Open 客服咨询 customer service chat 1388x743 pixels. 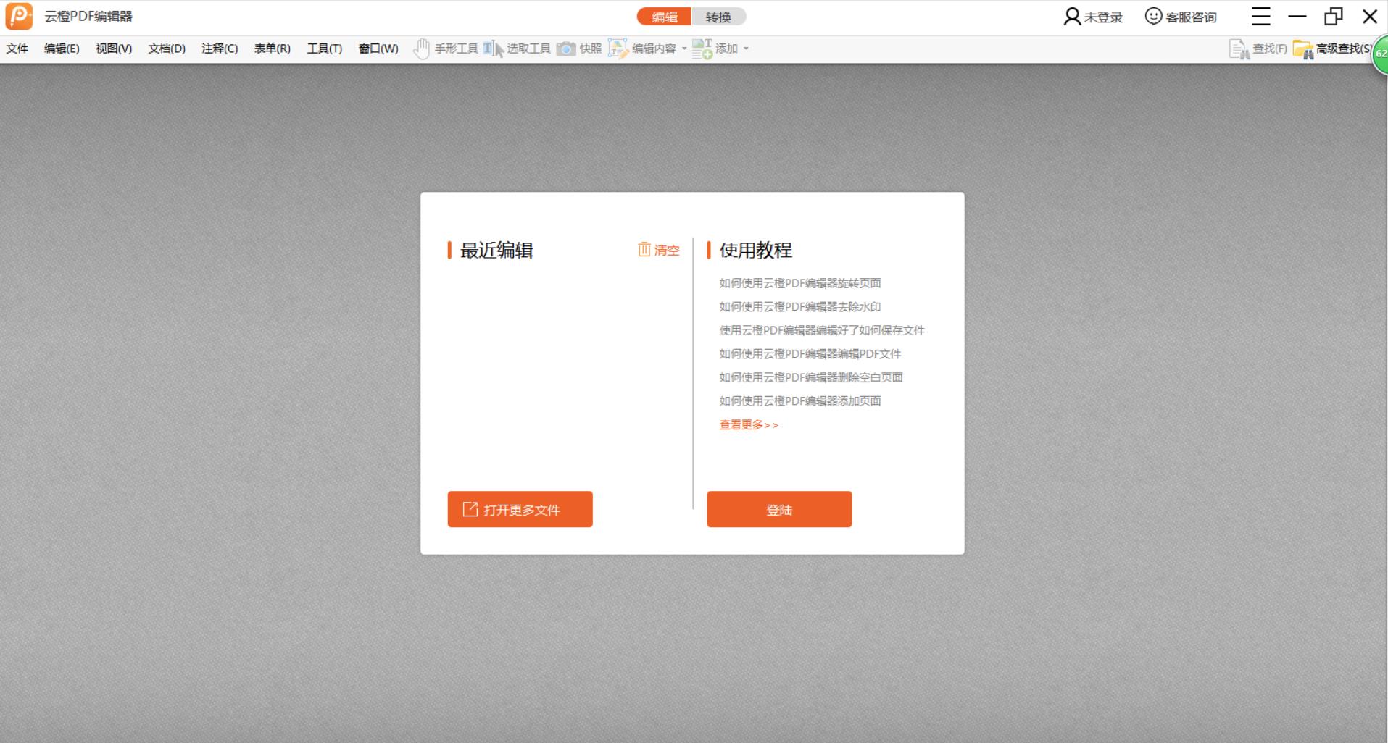coord(1181,17)
